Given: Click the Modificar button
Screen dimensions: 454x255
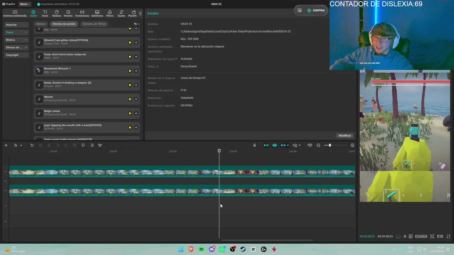Looking at the screenshot, I should click(345, 136).
